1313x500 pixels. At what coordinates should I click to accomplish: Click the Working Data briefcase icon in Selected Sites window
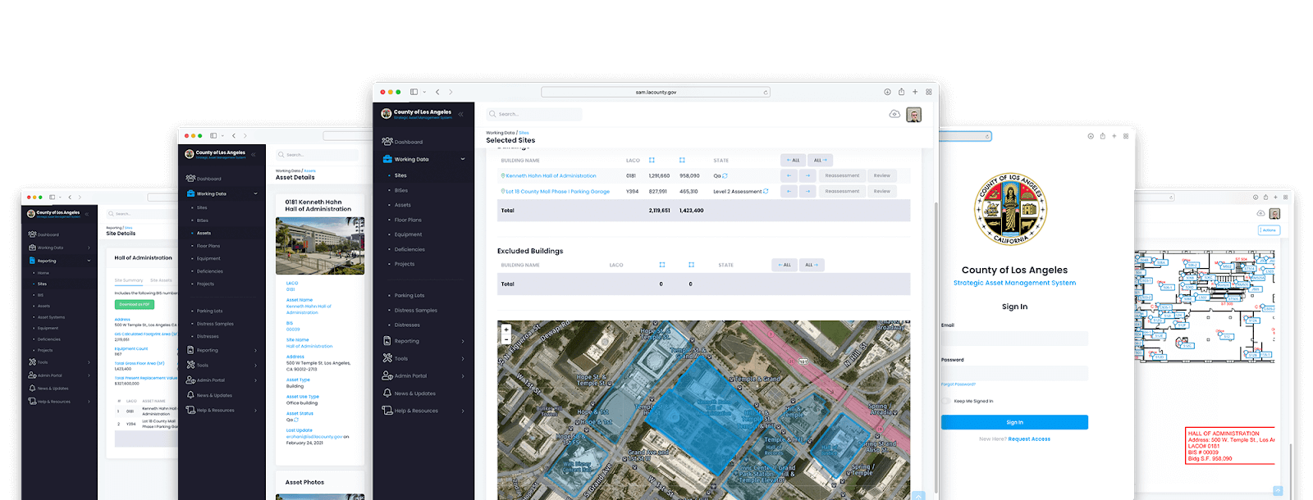click(387, 159)
